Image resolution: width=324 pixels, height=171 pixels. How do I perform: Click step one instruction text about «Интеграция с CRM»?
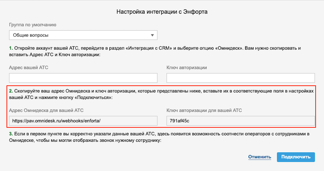pyautogui.click(x=155, y=52)
